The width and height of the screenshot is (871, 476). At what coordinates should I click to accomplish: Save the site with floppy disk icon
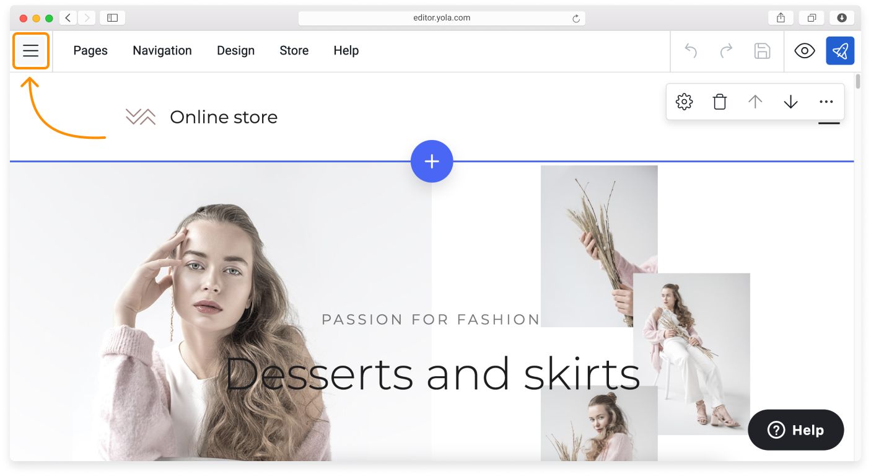point(762,51)
